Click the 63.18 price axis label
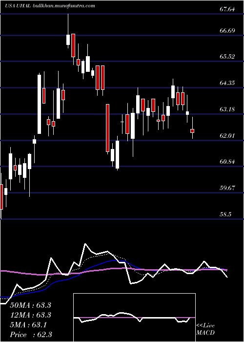This screenshot has height=342, width=244. (x=228, y=109)
